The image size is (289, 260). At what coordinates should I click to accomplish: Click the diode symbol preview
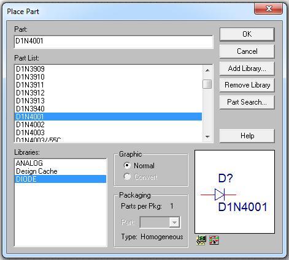coord(234,192)
